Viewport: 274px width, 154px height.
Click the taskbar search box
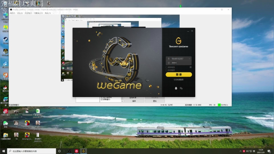click(x=32, y=151)
